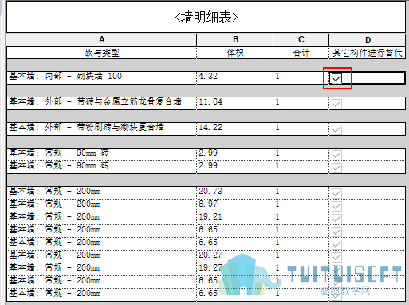The image size is (409, 305).
Task: Click the 合计 field header
Action: [x=301, y=53]
